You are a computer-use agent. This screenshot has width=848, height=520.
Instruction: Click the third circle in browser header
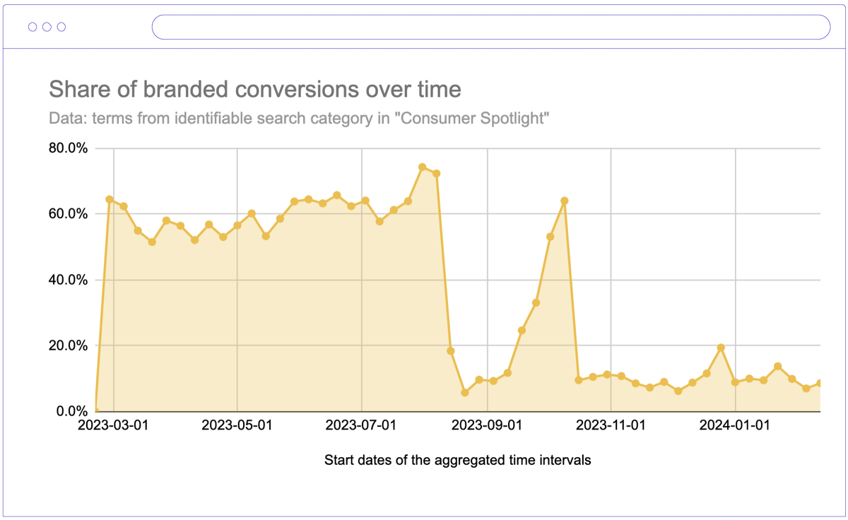click(61, 27)
